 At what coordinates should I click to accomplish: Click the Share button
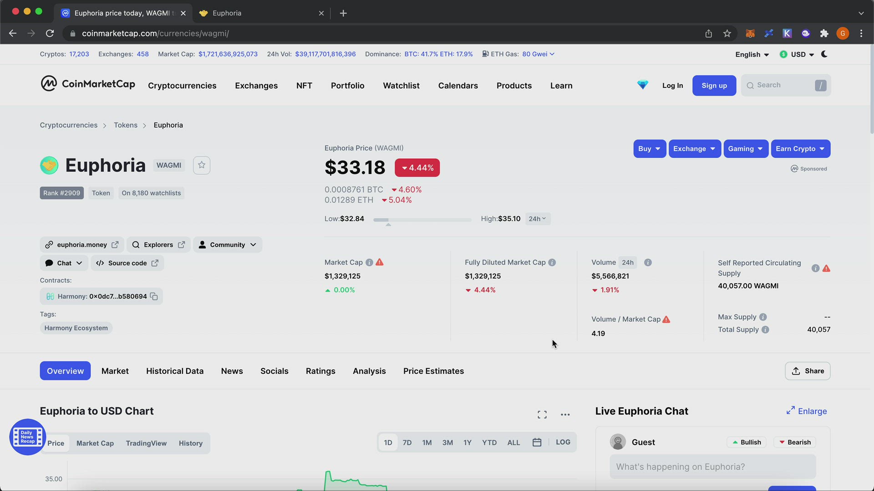tap(808, 371)
